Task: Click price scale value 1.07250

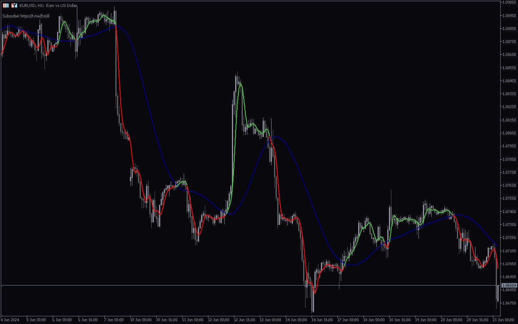Action: click(509, 237)
